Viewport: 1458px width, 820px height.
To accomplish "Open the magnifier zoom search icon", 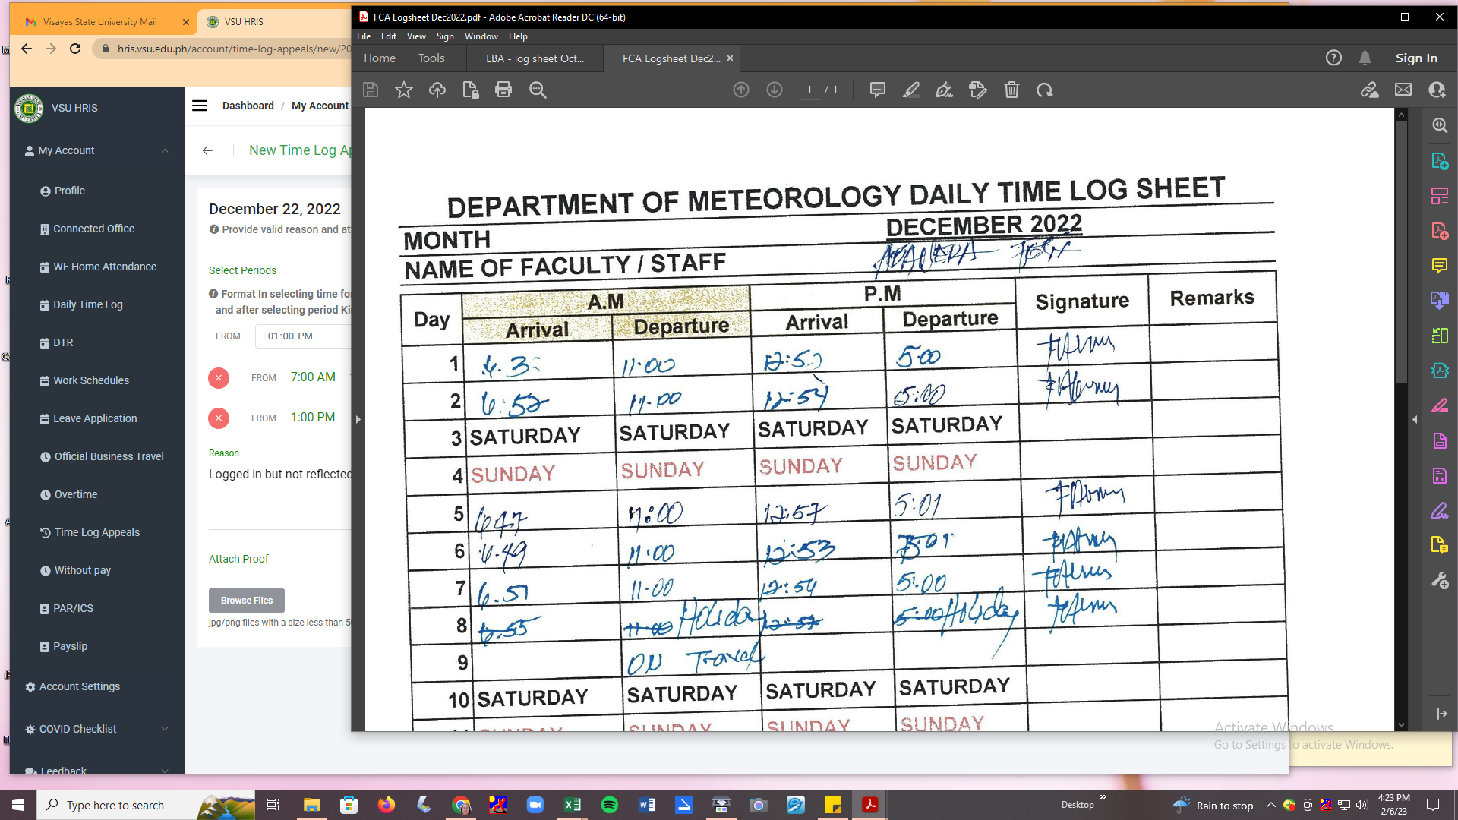I will click(x=538, y=90).
